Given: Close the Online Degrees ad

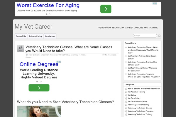Looking at the screenshot, I should [60, 62].
